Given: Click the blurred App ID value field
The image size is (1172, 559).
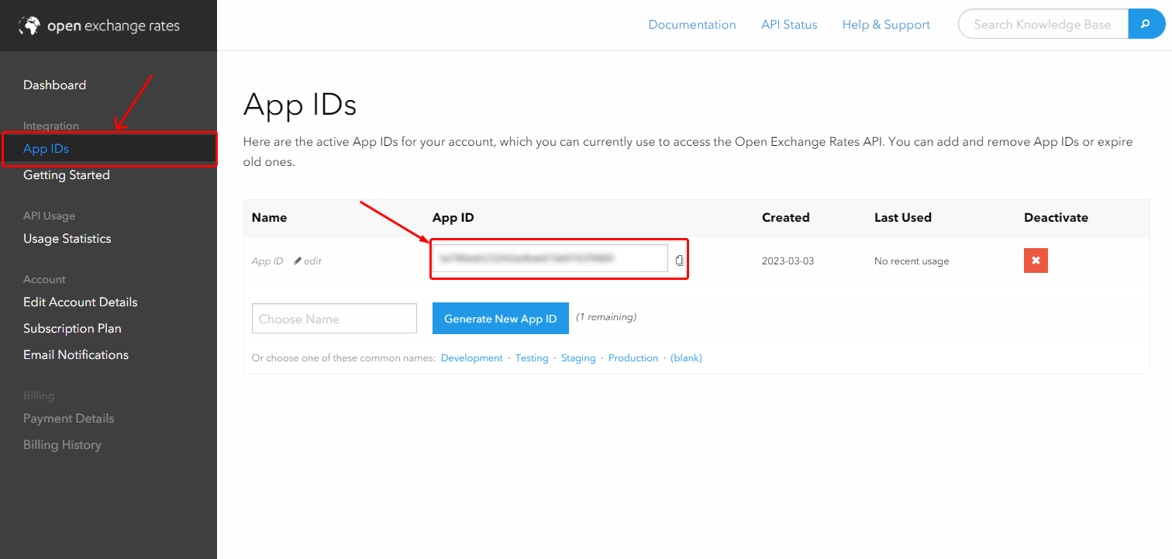Looking at the screenshot, I should pyautogui.click(x=550, y=258).
